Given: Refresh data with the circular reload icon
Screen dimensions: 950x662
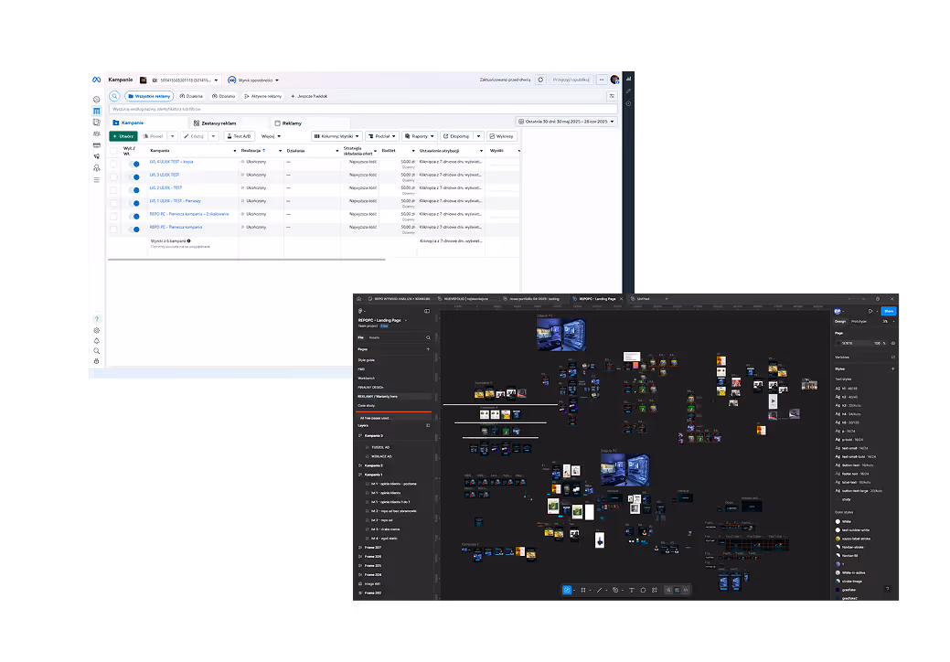Looking at the screenshot, I should [540, 80].
